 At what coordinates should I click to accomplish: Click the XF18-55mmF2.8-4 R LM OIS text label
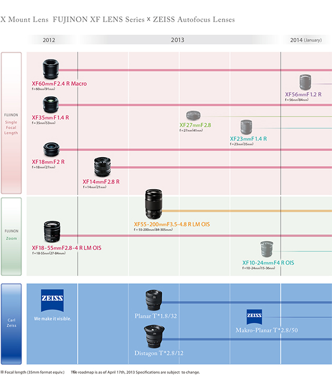pos(66,248)
